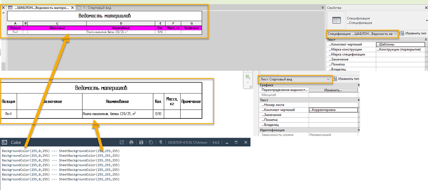Select column header G in schedule
The image size is (428, 190).
click(192, 23)
